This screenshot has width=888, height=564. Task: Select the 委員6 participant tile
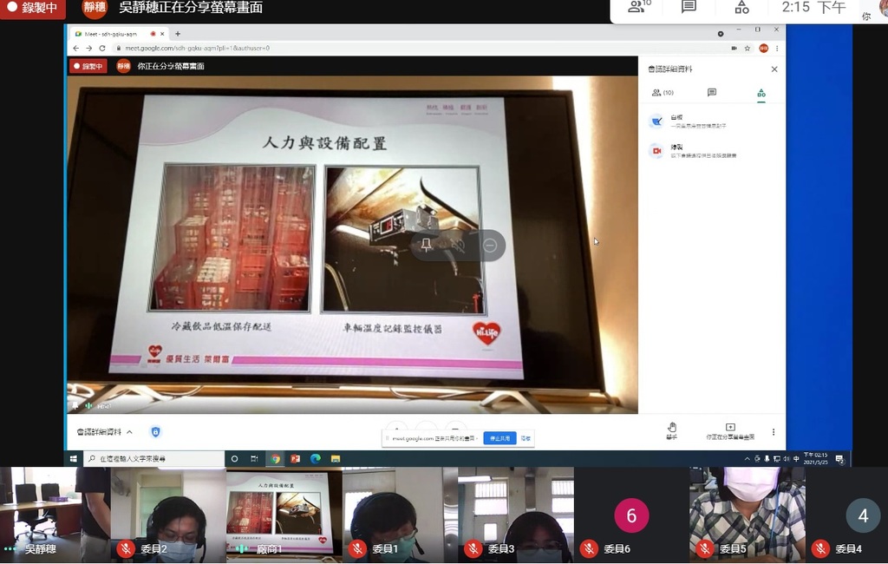pos(631,515)
